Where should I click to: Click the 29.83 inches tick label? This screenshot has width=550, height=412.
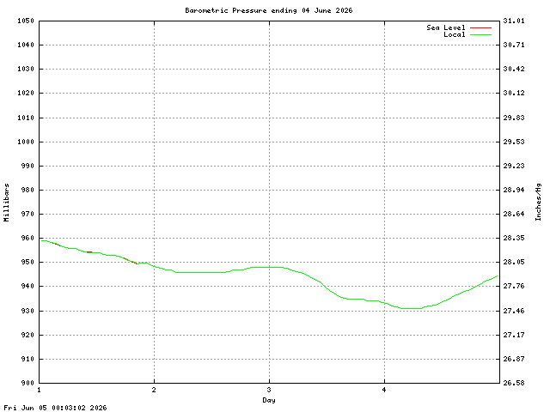click(x=514, y=118)
